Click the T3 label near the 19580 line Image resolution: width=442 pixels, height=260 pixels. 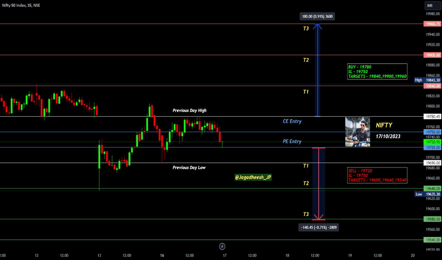tap(306, 214)
